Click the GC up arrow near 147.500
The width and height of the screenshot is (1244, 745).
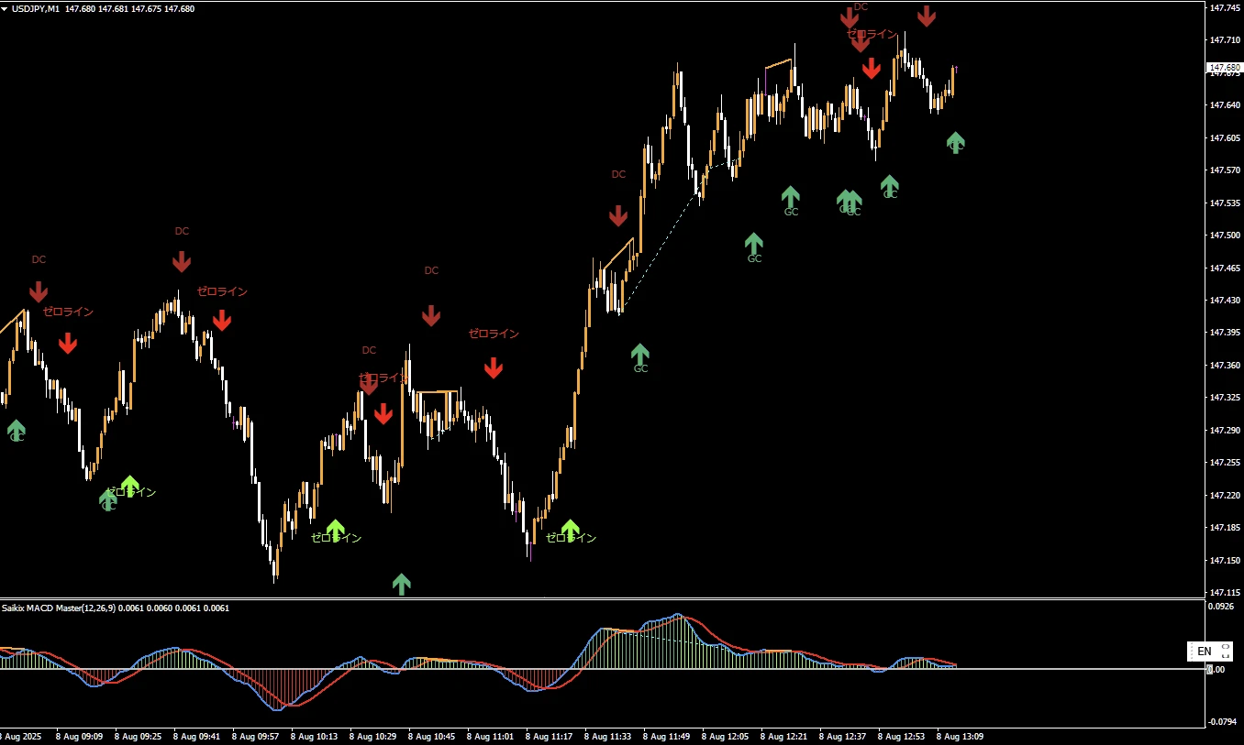[753, 243]
